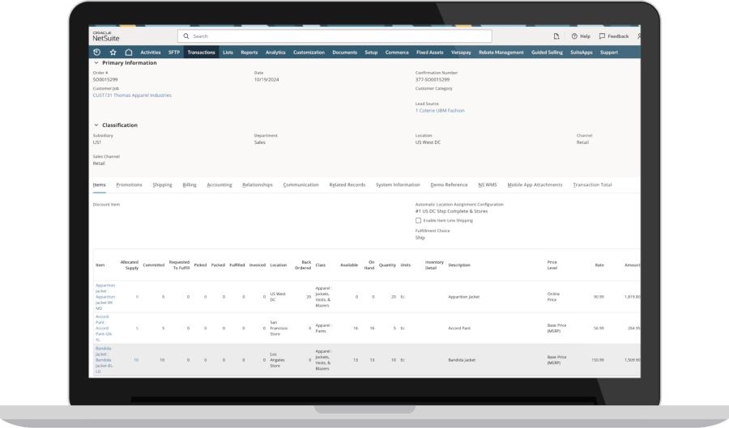Open the Setup menu
The width and height of the screenshot is (729, 428).
click(371, 53)
